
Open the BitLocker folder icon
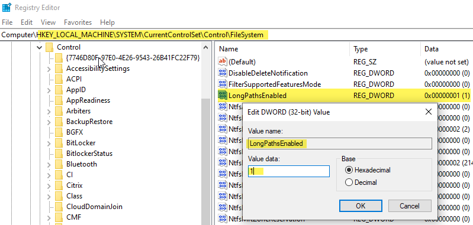59,142
